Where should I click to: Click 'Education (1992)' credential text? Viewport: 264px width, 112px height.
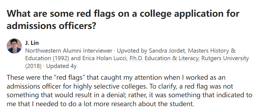pos(47,59)
